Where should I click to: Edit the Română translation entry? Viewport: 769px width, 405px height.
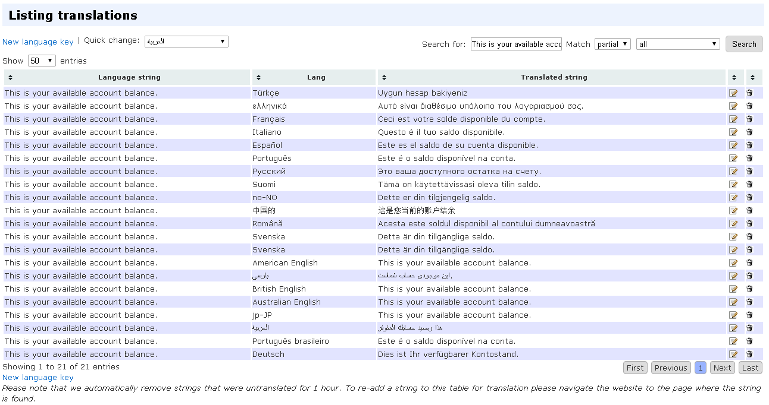(x=733, y=224)
